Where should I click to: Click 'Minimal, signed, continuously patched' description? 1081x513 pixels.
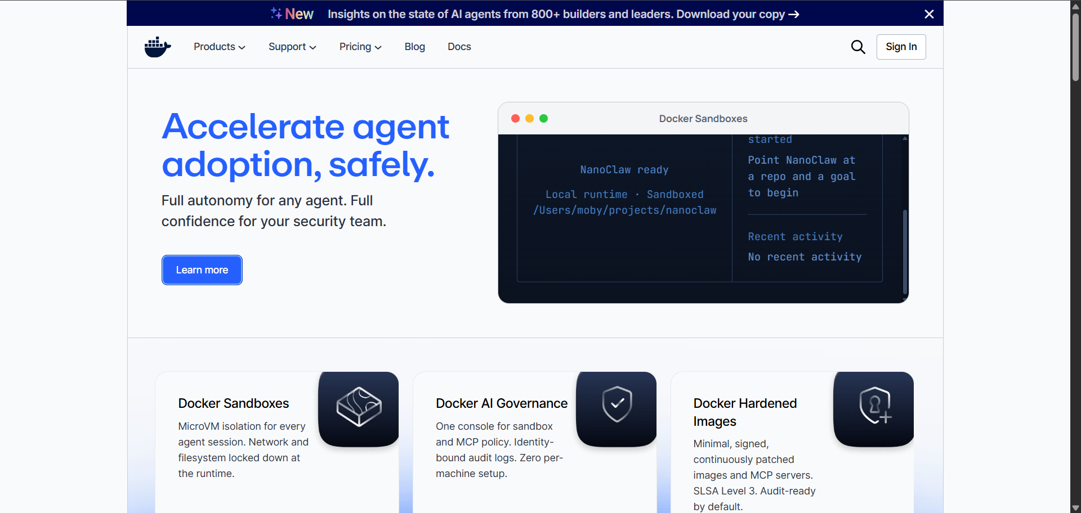[x=754, y=475]
